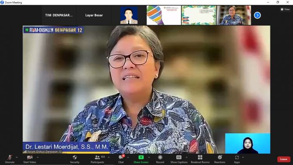Open Security shield menu
Viewport: 293px width, 165px height.
[x=75, y=159]
